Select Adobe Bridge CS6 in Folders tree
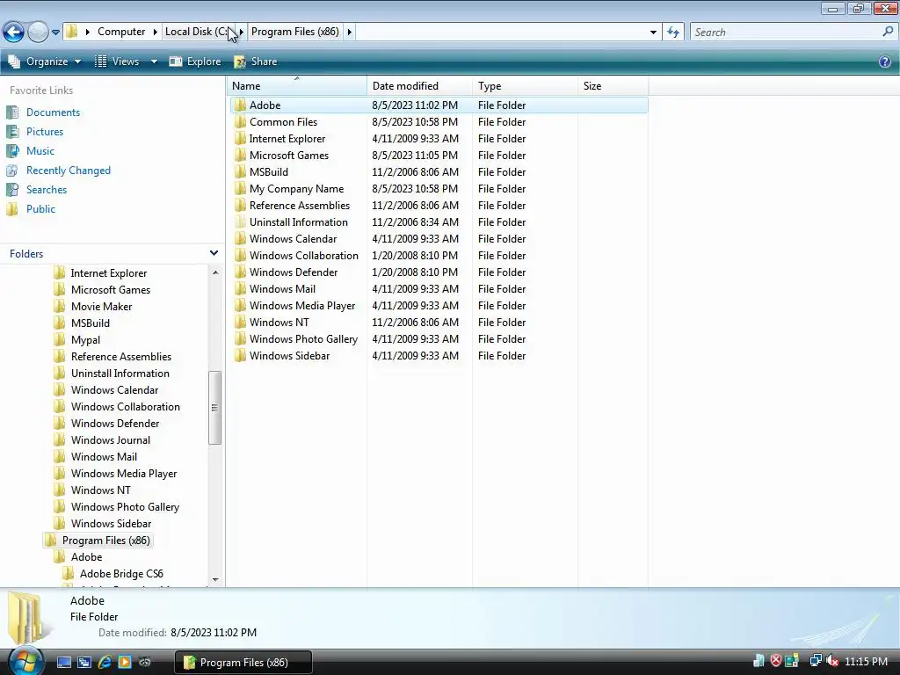 [121, 573]
